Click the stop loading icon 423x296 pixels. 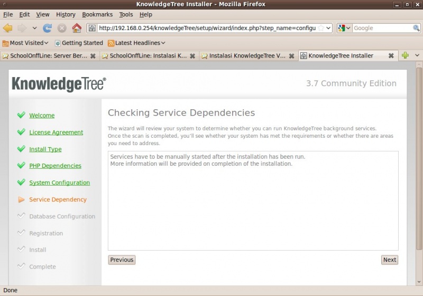(x=62, y=28)
